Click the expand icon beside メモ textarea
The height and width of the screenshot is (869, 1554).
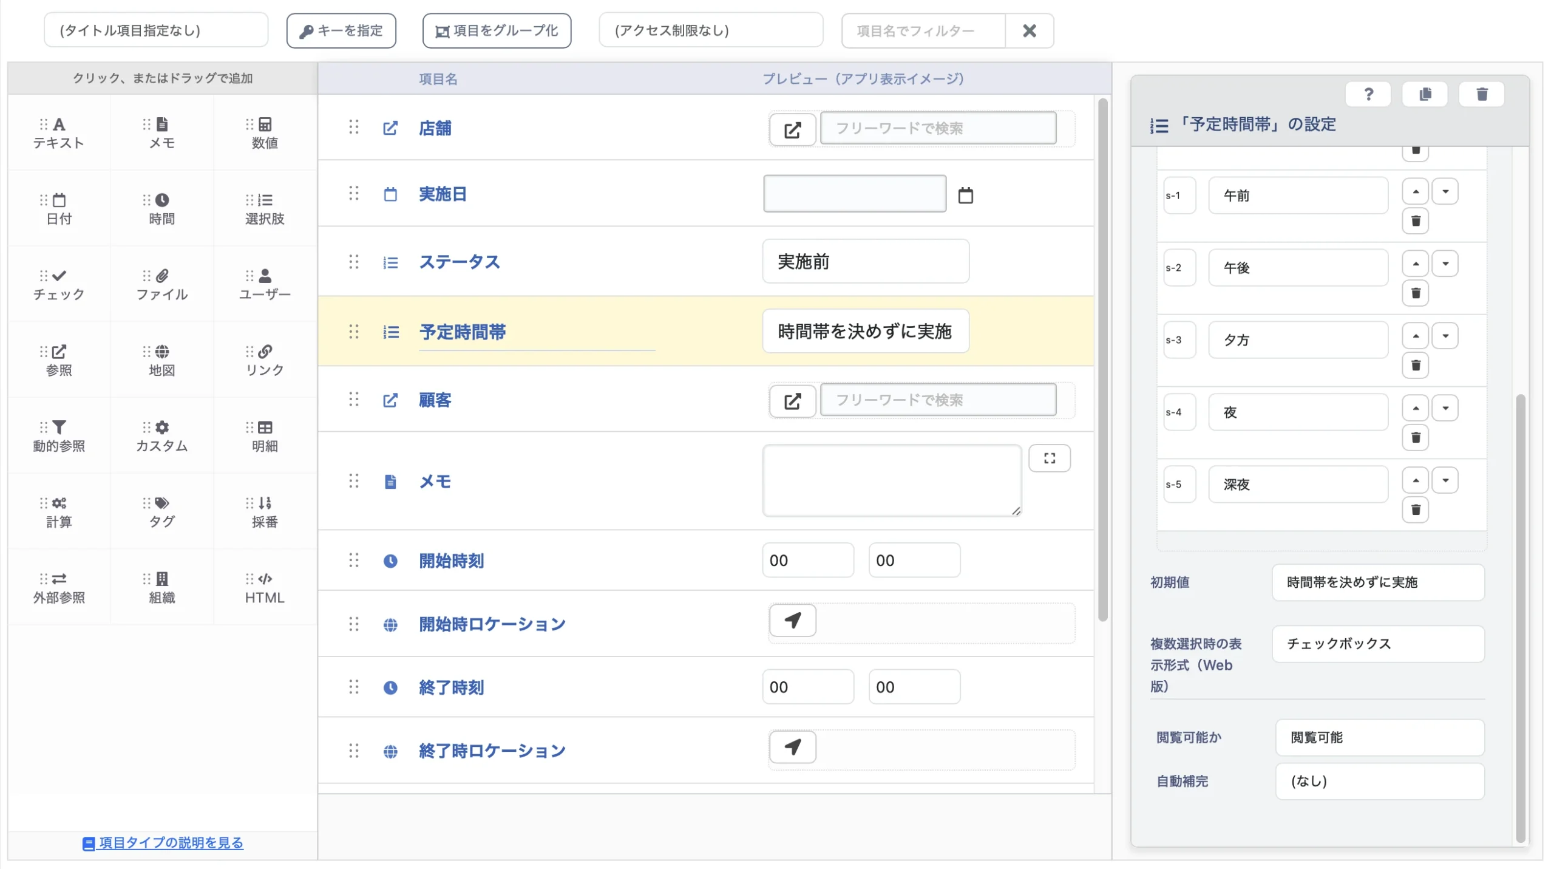(x=1049, y=458)
